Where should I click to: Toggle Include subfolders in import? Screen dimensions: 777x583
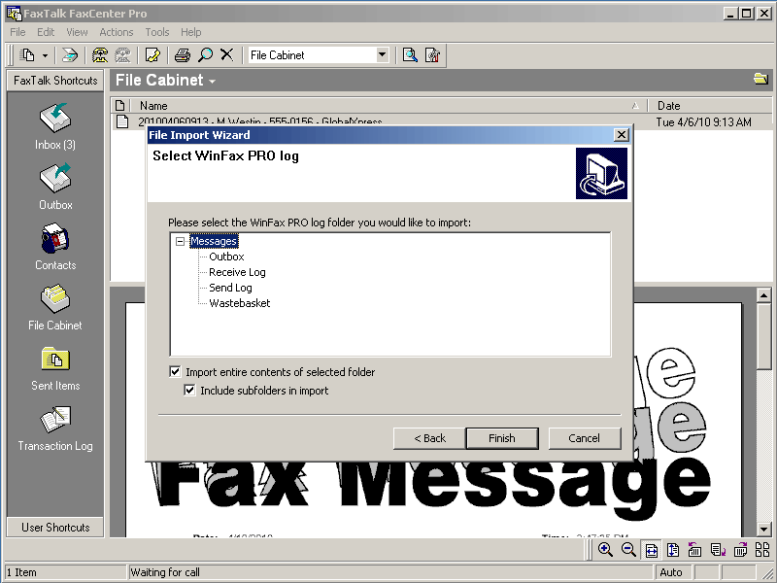[189, 391]
